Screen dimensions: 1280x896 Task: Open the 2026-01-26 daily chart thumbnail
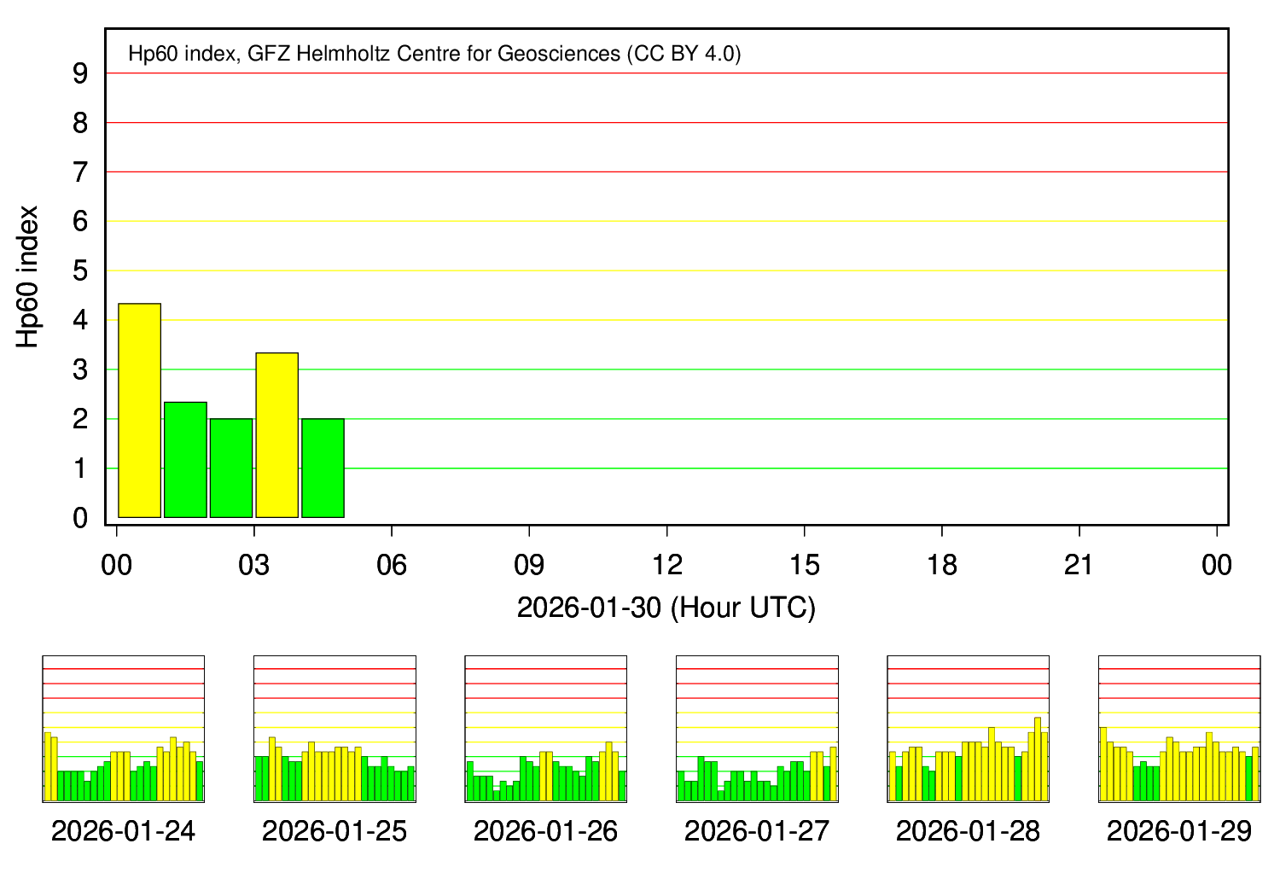pos(544,730)
